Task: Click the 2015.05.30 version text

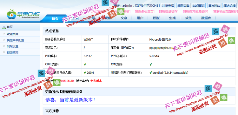Action: coord(67,81)
